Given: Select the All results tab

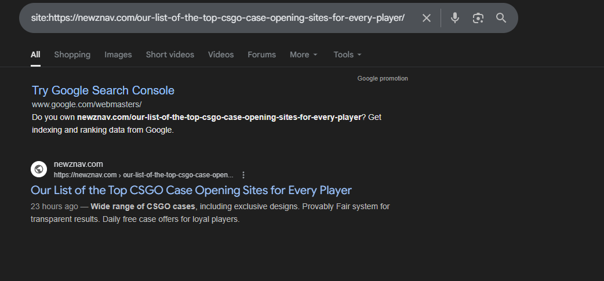Looking at the screenshot, I should (35, 54).
